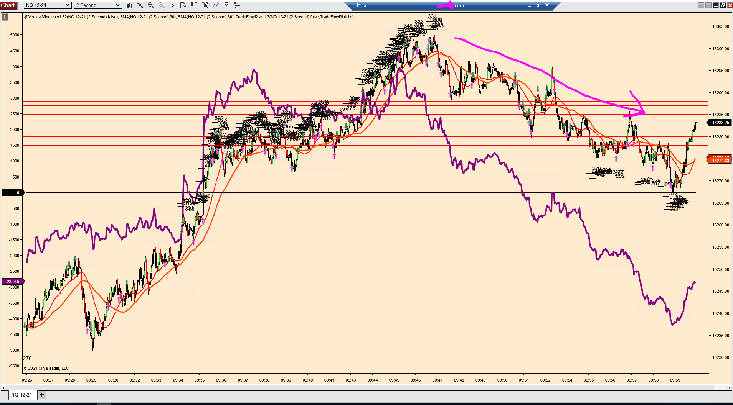Viewport: 733px width, 405px height.
Task: Open the bar type chart style icon
Action: click(130, 5)
